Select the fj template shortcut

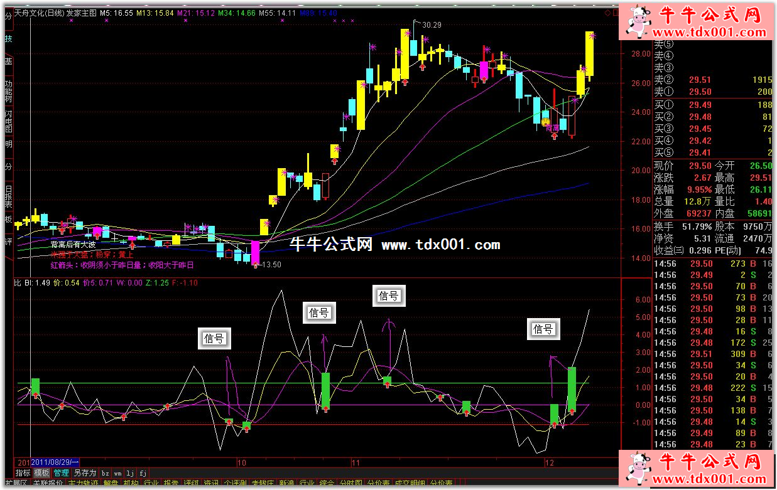pos(143,473)
